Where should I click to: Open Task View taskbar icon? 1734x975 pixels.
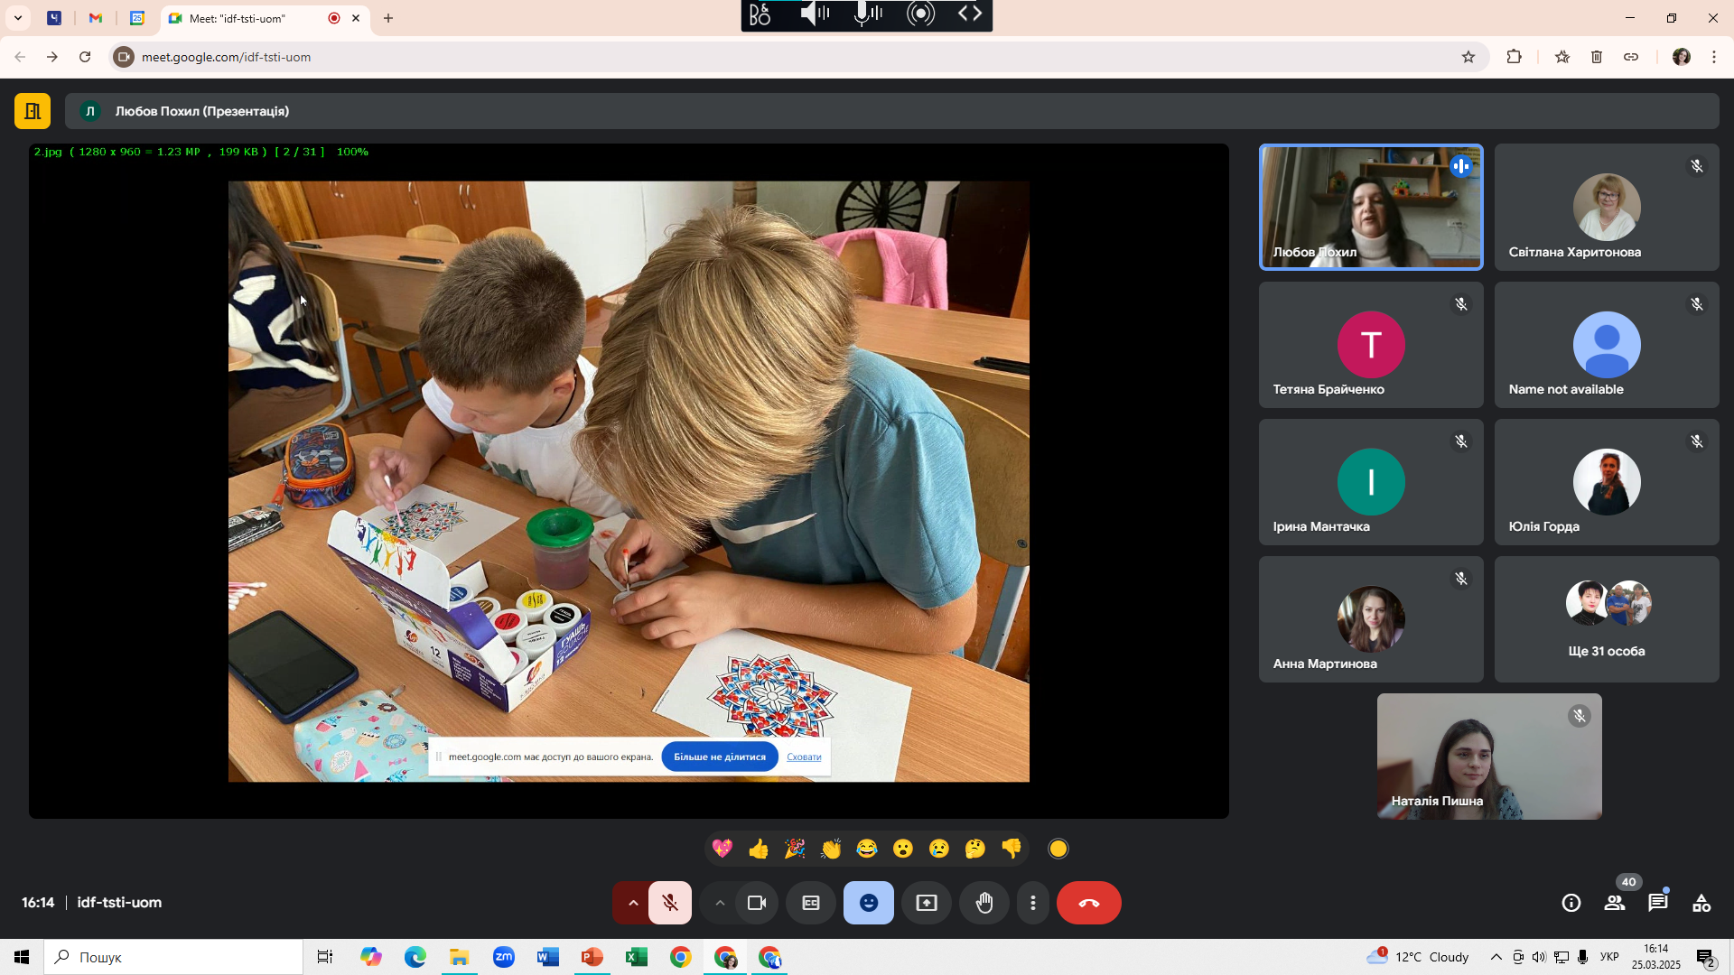click(325, 957)
